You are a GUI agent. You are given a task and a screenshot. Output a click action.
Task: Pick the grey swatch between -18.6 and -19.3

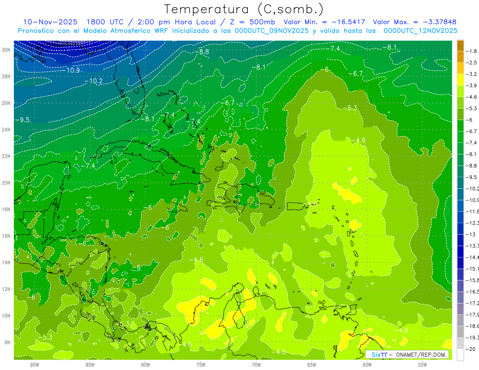[460, 332]
